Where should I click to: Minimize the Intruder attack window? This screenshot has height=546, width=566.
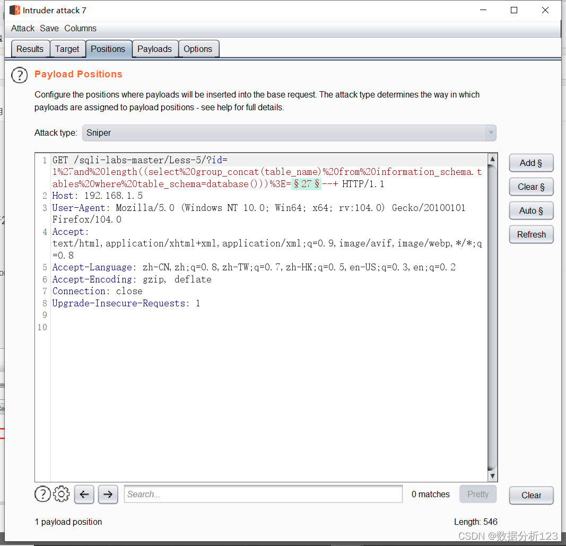click(x=483, y=10)
